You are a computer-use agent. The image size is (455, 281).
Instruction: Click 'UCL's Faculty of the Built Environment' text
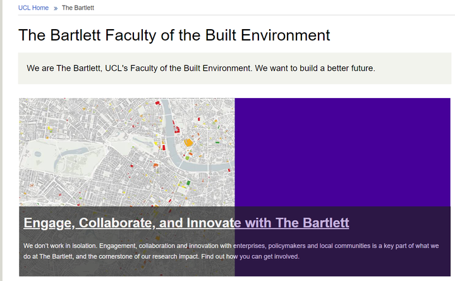coord(178,68)
